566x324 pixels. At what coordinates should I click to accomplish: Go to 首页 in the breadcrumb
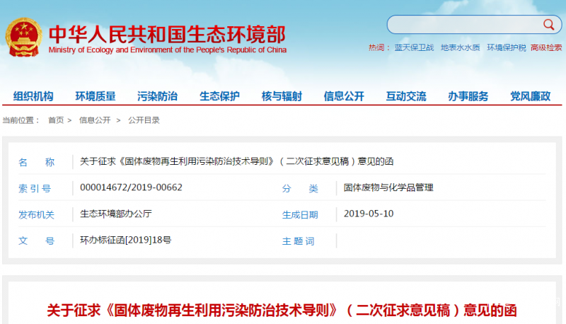(x=56, y=120)
